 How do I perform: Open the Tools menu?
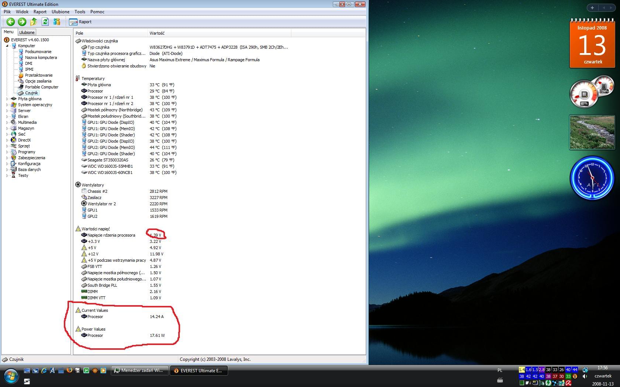80,12
